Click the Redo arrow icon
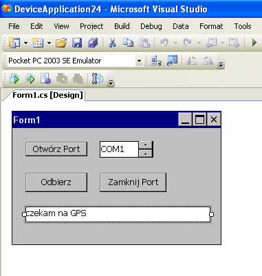The height and width of the screenshot is (276, 262). 187,43
